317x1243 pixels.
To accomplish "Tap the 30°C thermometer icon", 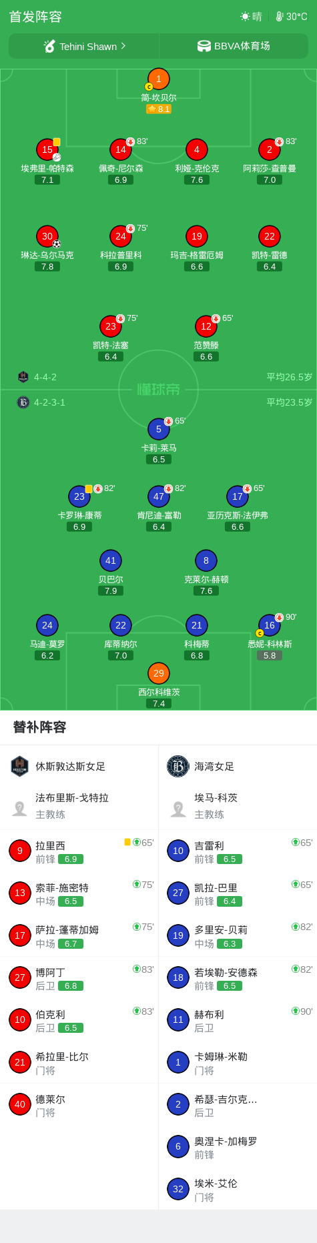I will (280, 17).
